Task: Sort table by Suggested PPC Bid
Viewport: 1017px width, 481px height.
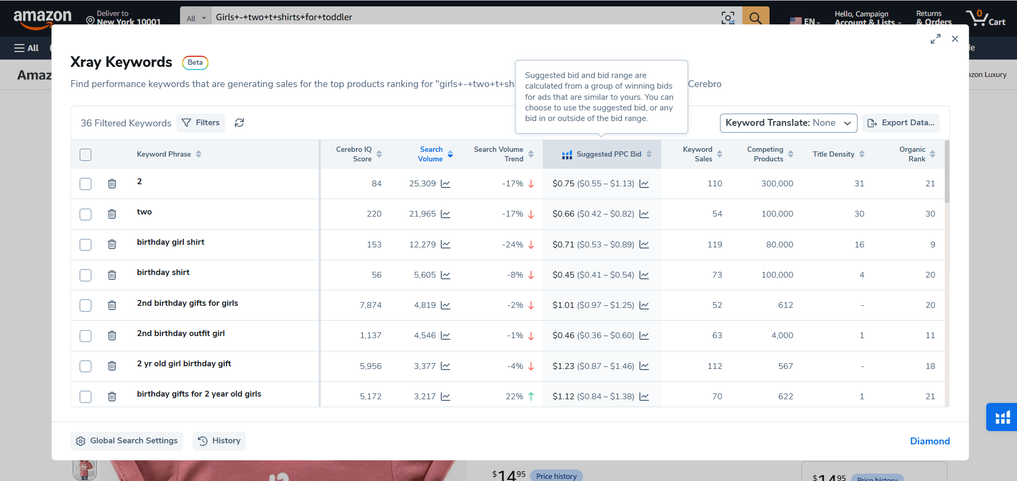Action: (649, 154)
